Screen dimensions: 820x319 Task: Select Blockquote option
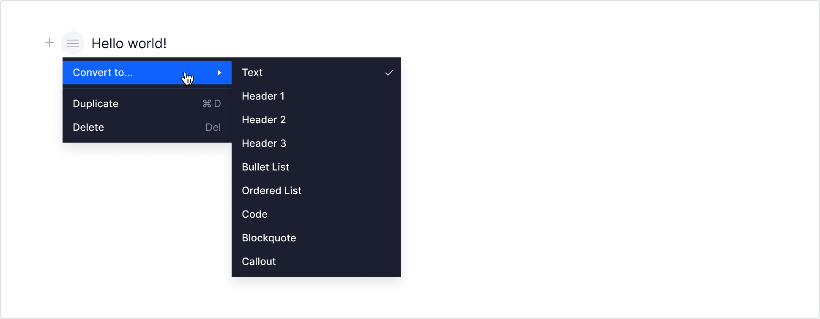click(269, 238)
